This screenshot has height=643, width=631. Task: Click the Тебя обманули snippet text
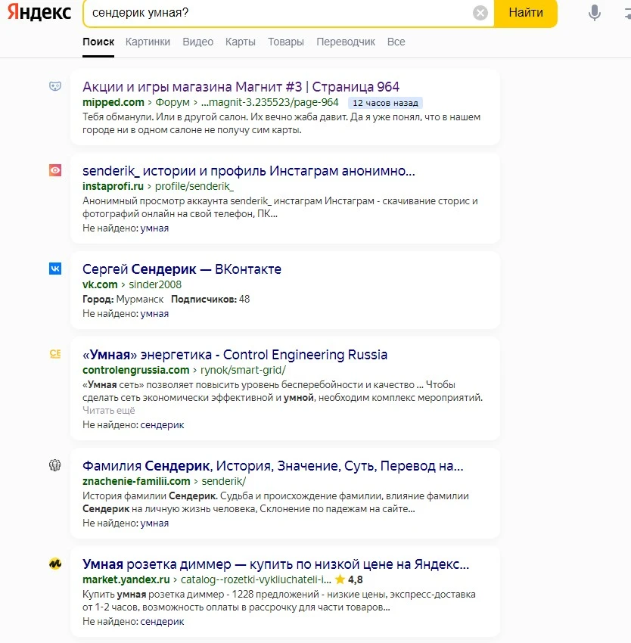[x=281, y=123]
